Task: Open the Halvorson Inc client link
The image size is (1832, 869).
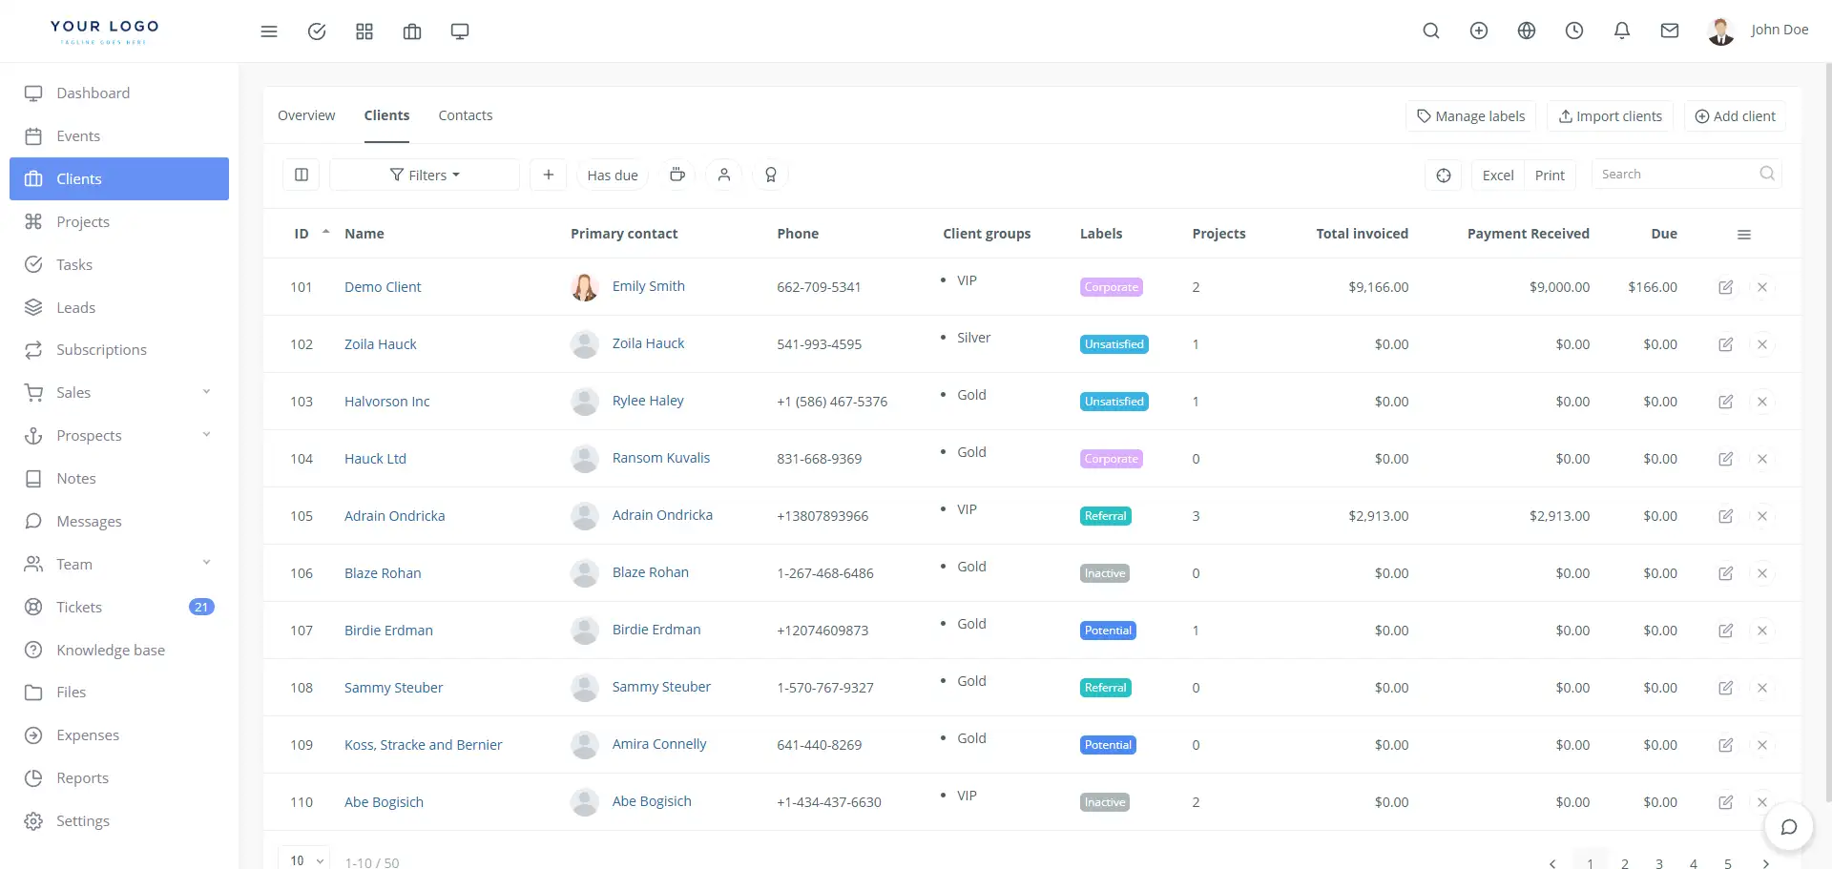Action: pos(386,402)
